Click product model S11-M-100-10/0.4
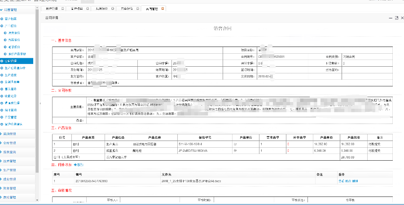404x205 pixels. tap(191, 144)
